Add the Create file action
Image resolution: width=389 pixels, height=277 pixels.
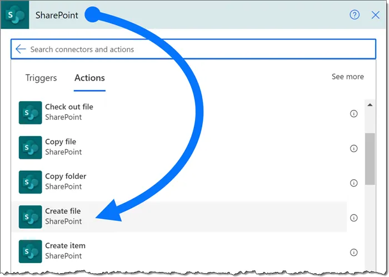click(63, 216)
